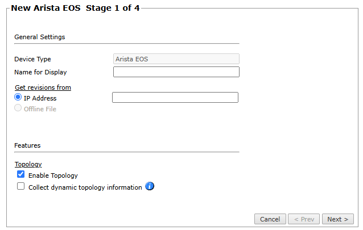This screenshot has height=230, width=363.
Task: Click the General Settings section heading
Action: [x=39, y=37]
